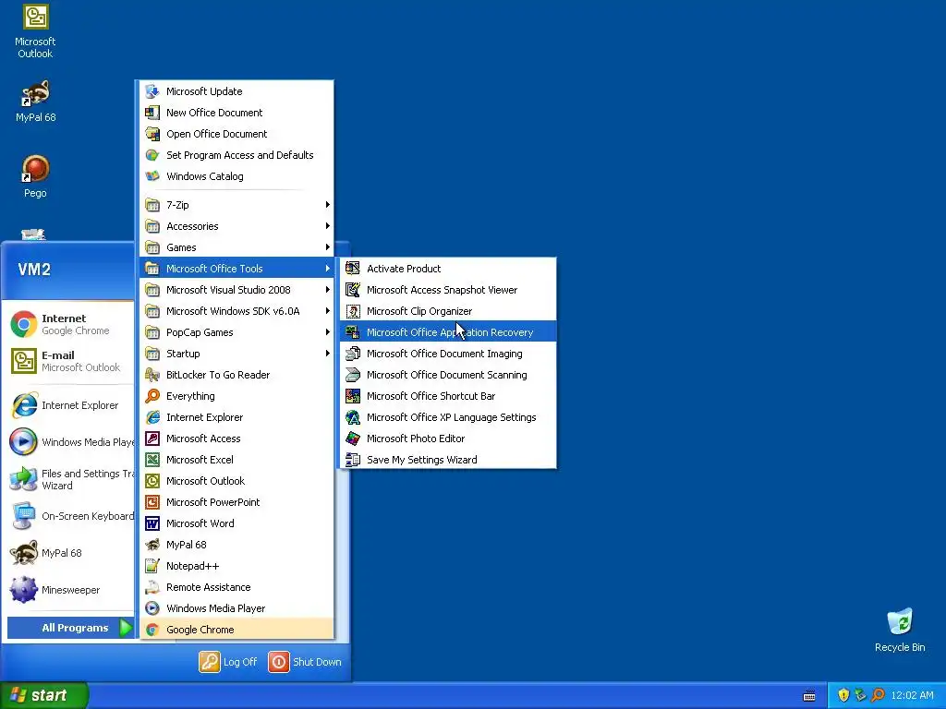Viewport: 946px width, 709px height.
Task: Expand the Accessories folder
Action: coord(236,226)
